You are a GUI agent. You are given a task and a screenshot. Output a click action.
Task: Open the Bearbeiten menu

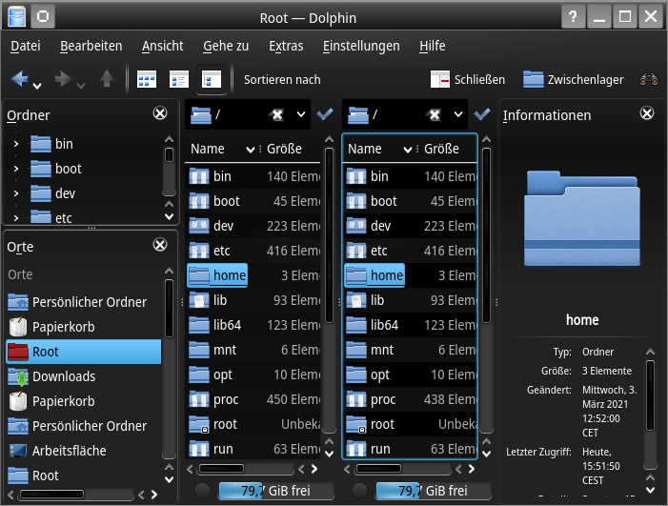91,46
